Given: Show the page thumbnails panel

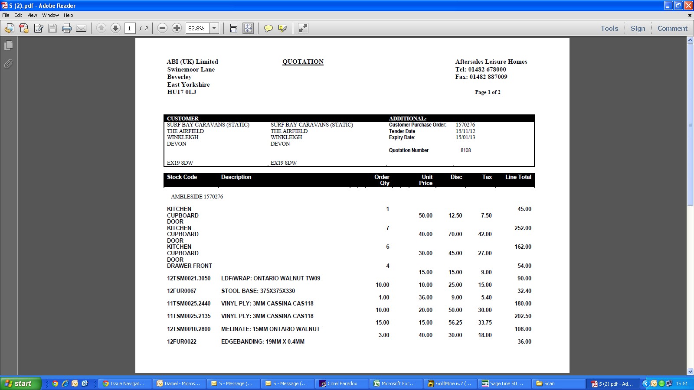Looking at the screenshot, I should [x=8, y=45].
